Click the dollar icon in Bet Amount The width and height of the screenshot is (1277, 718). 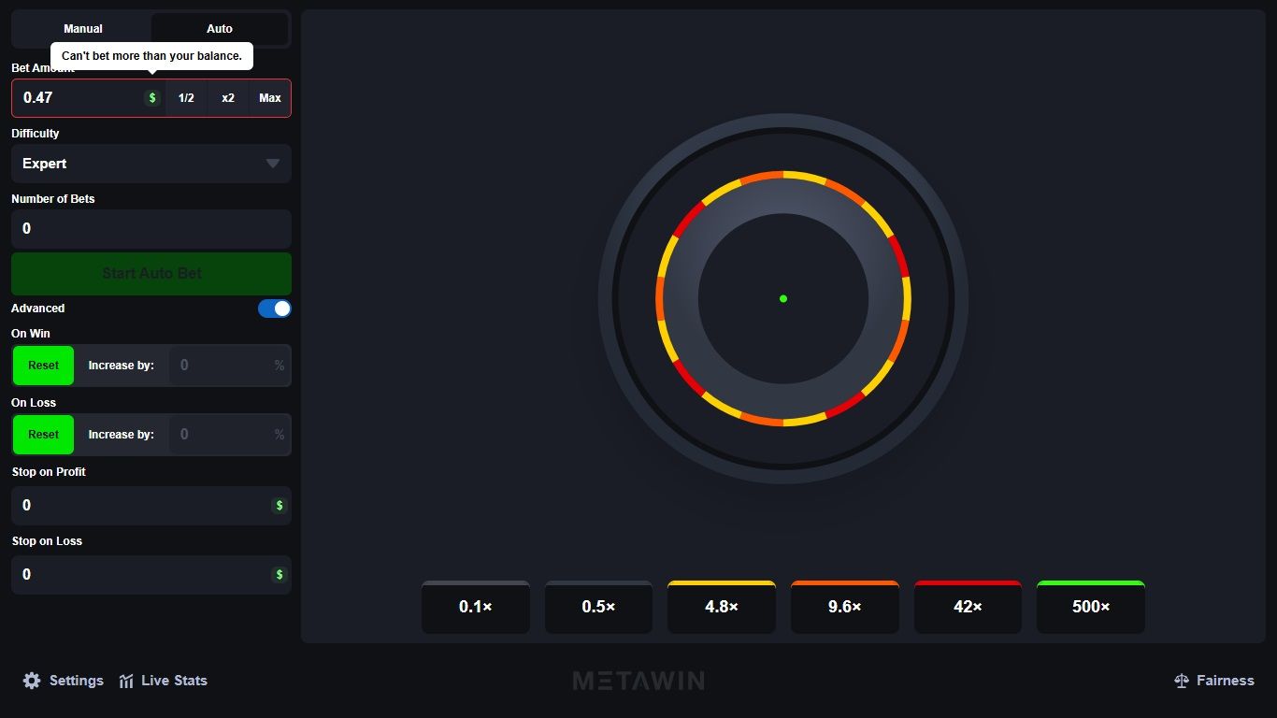pyautogui.click(x=152, y=98)
